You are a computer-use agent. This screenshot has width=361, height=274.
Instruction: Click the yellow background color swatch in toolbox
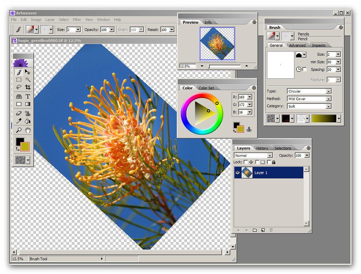[25, 147]
